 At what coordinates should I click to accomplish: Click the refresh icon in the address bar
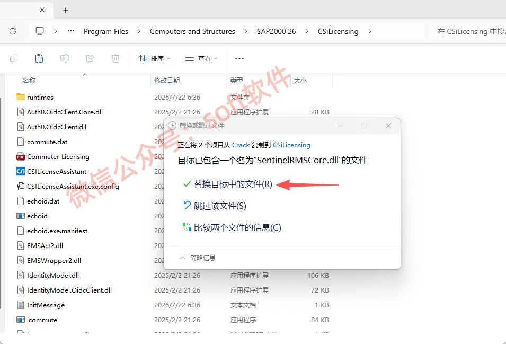pyautogui.click(x=13, y=31)
